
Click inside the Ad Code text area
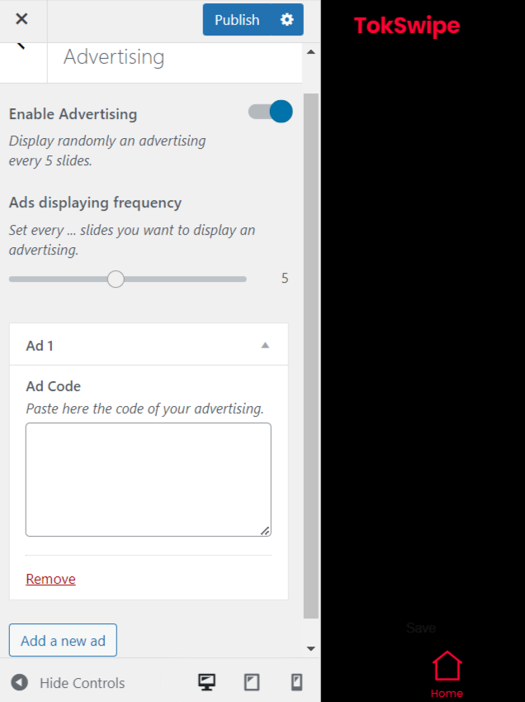(148, 480)
